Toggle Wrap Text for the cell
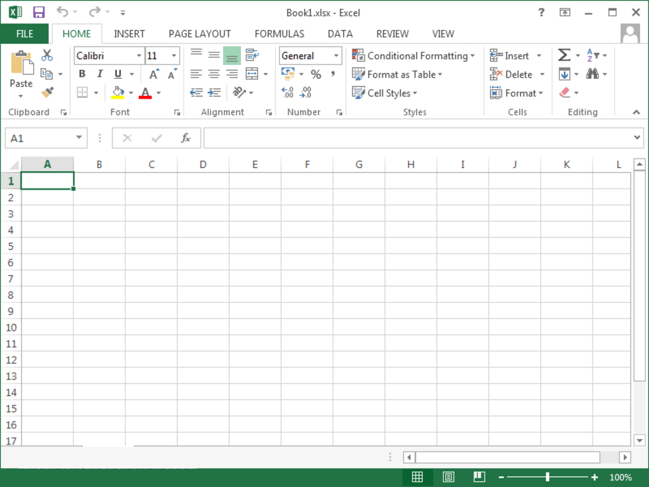The height and width of the screenshot is (487, 649). click(x=252, y=55)
